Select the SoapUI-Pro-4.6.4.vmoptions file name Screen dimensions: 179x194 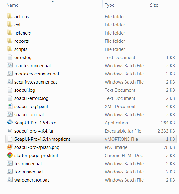[42, 139]
